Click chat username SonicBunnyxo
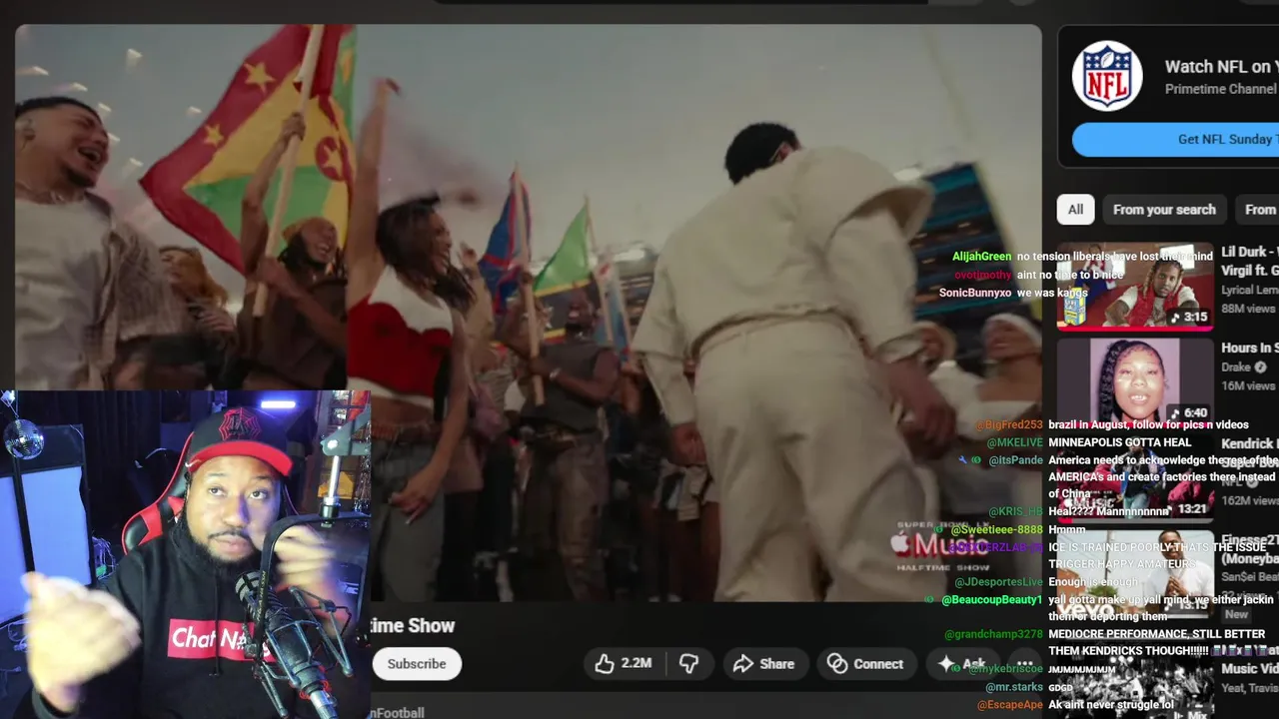 coord(975,293)
